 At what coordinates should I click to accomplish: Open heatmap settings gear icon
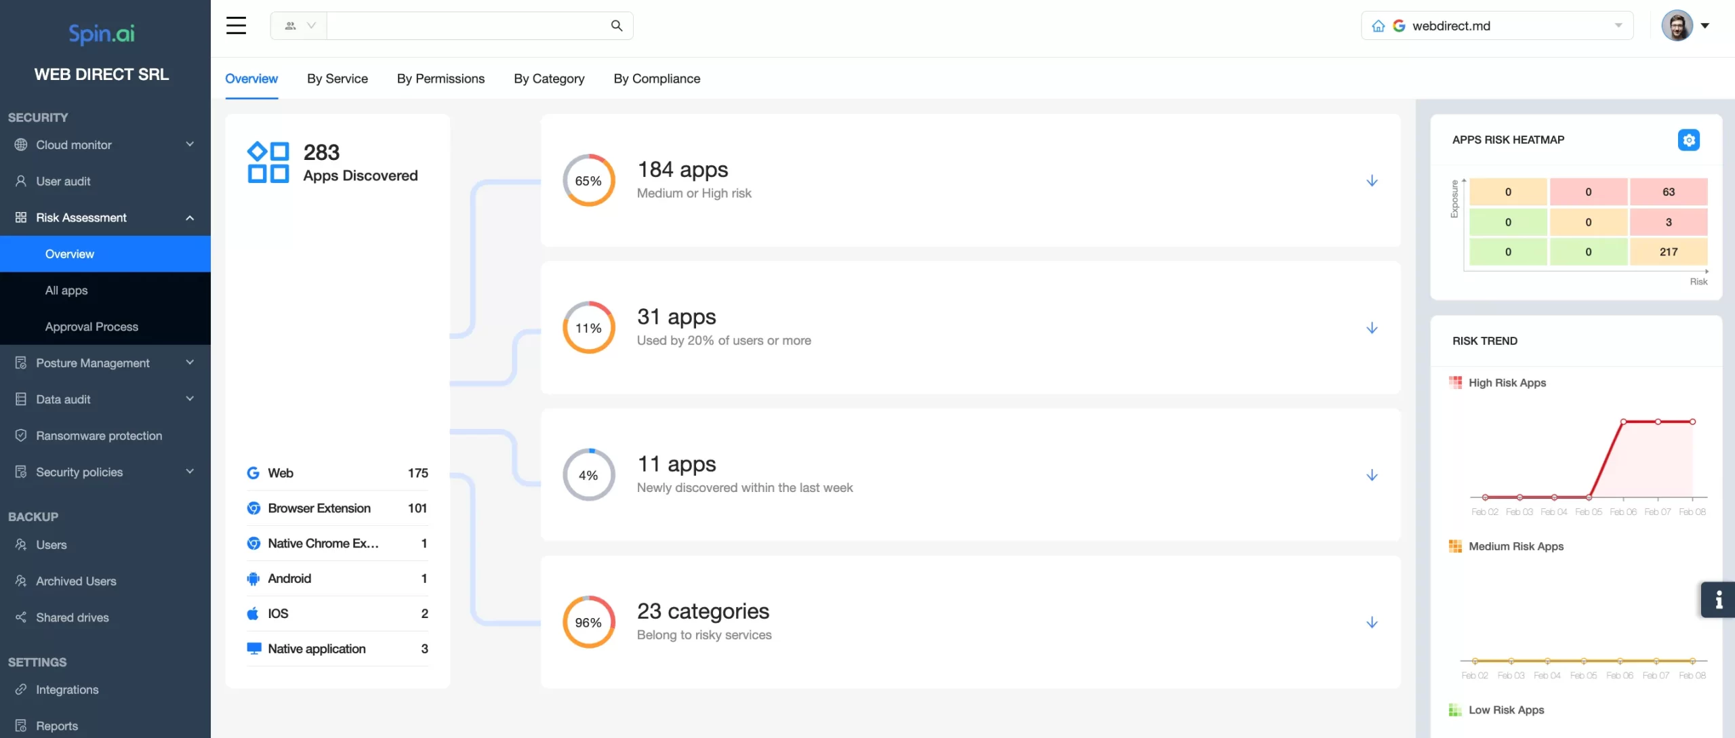[1688, 140]
